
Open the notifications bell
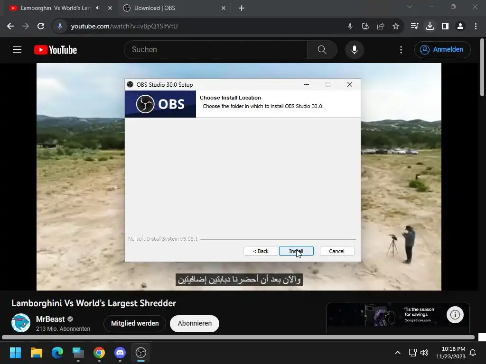click(x=473, y=353)
